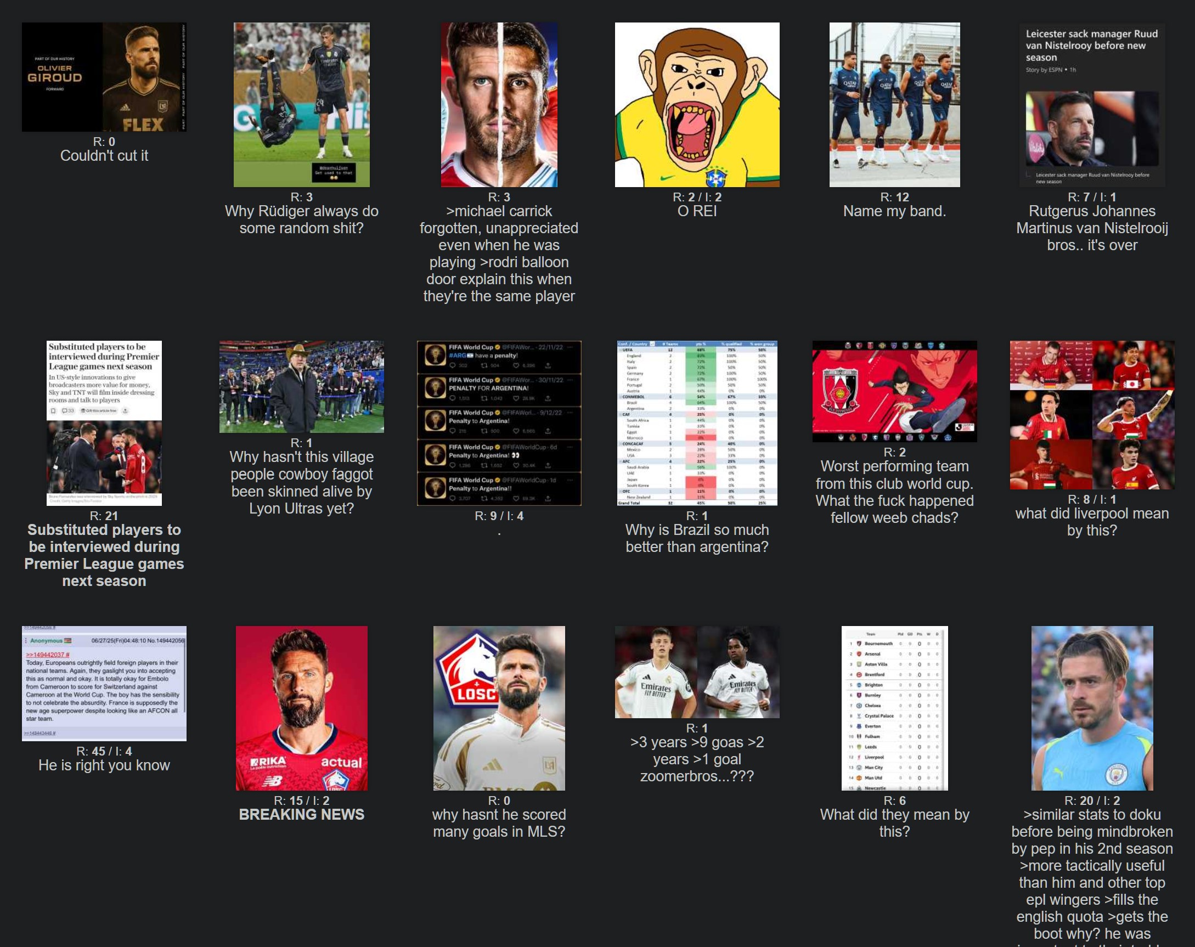Click the bold 'Substituted players to be interviewed' title
Image resolution: width=1195 pixels, height=947 pixels.
[104, 555]
